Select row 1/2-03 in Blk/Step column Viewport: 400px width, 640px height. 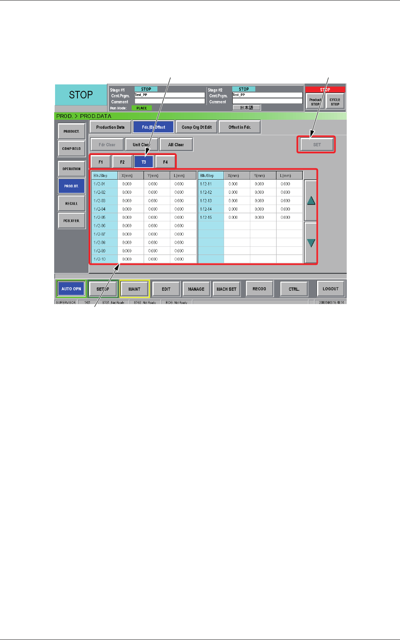[104, 201]
